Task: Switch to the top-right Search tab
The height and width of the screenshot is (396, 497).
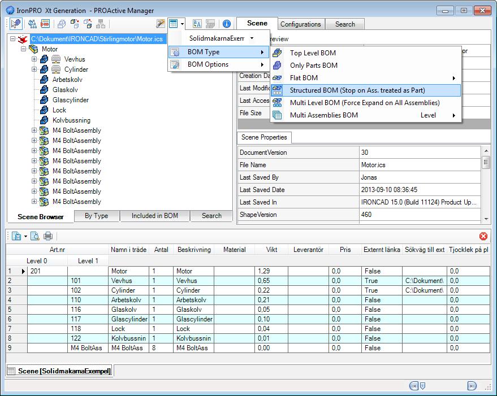Action: click(x=345, y=24)
